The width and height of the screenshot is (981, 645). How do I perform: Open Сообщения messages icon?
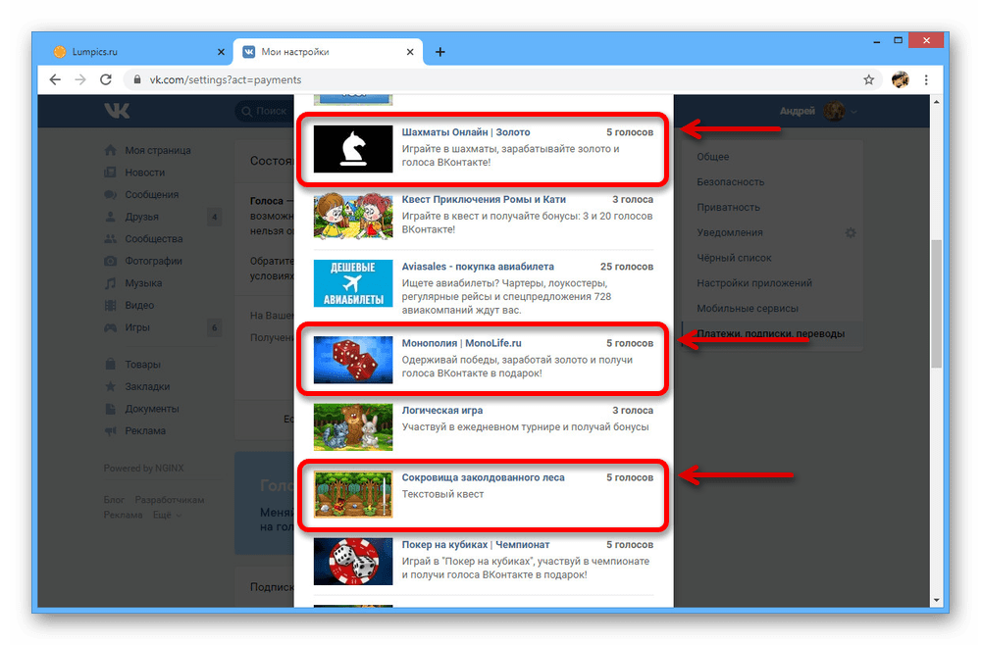111,194
